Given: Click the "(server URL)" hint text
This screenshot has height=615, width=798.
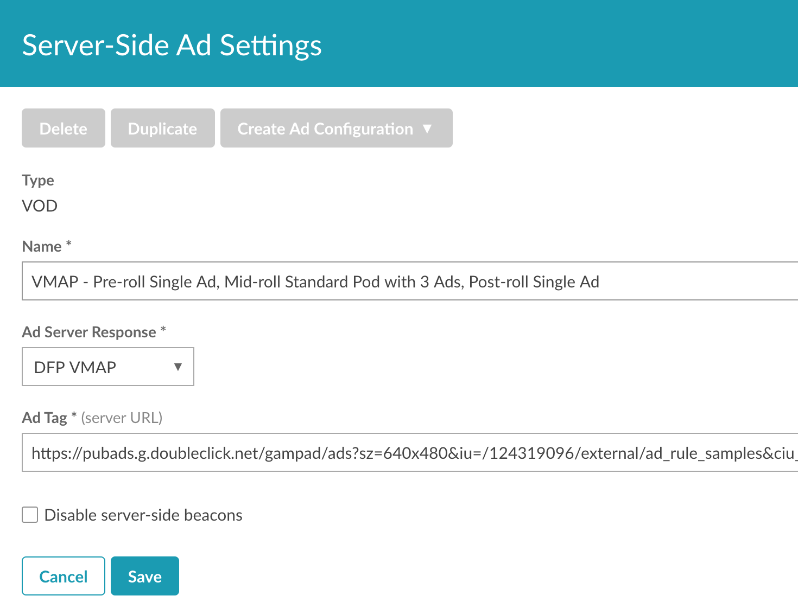Looking at the screenshot, I should click(122, 418).
